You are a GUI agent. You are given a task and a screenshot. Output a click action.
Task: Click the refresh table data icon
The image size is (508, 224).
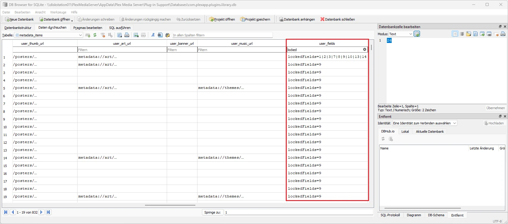(x=95, y=35)
